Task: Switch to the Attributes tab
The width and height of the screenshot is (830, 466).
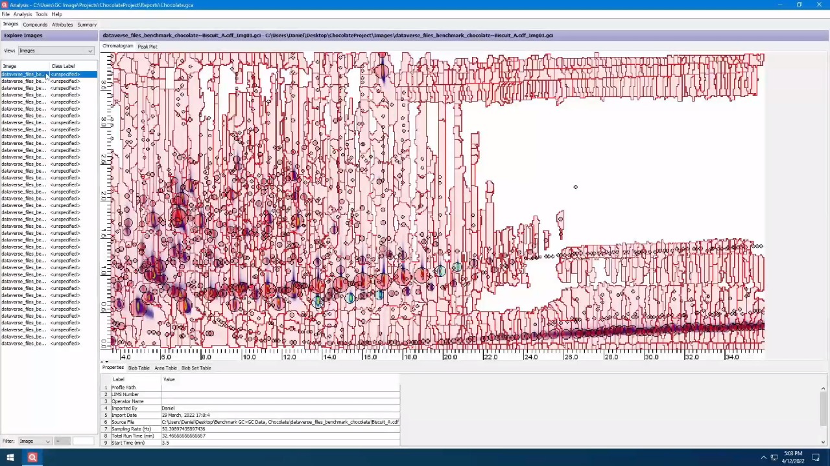Action: [62, 25]
